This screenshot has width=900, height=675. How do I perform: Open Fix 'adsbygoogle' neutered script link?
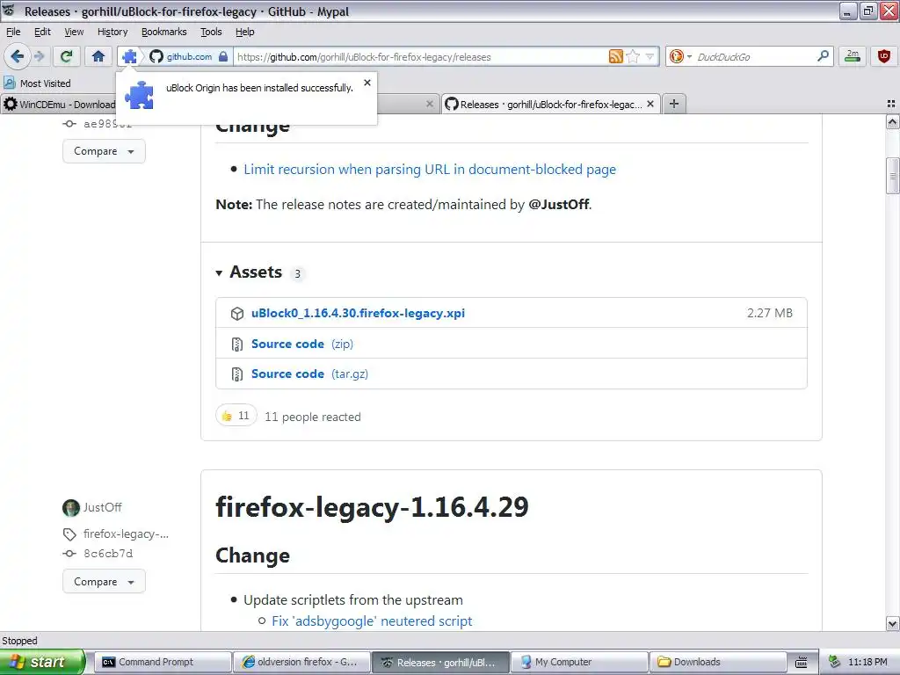(x=372, y=621)
